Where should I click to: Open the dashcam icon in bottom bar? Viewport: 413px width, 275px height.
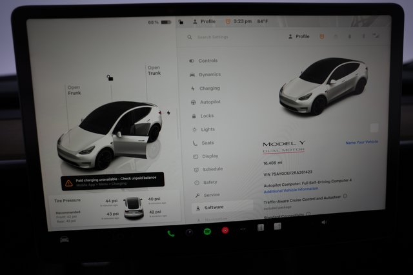coord(189,232)
